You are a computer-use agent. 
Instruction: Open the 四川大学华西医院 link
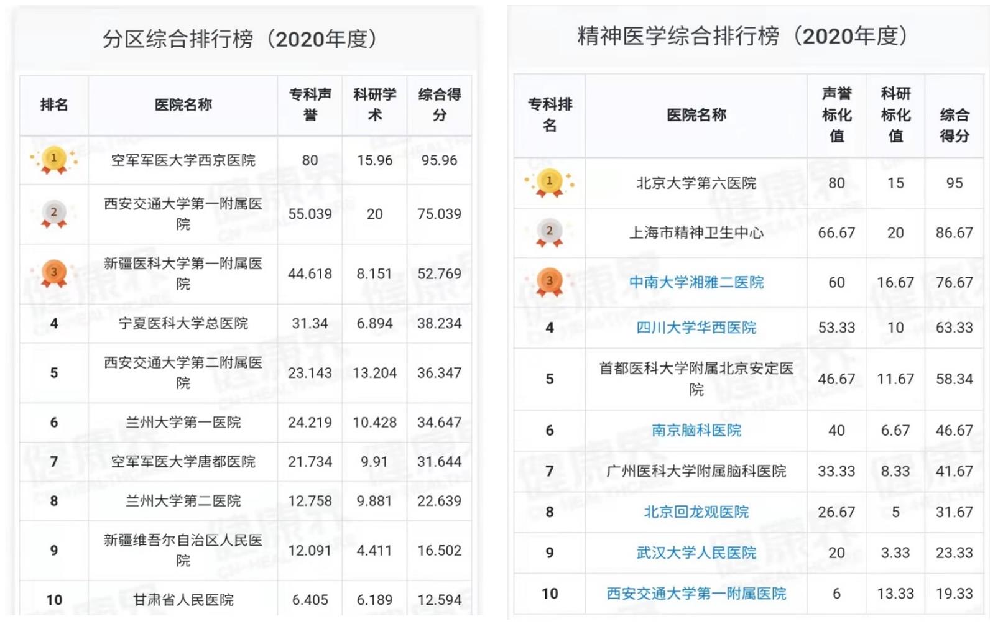tap(696, 328)
